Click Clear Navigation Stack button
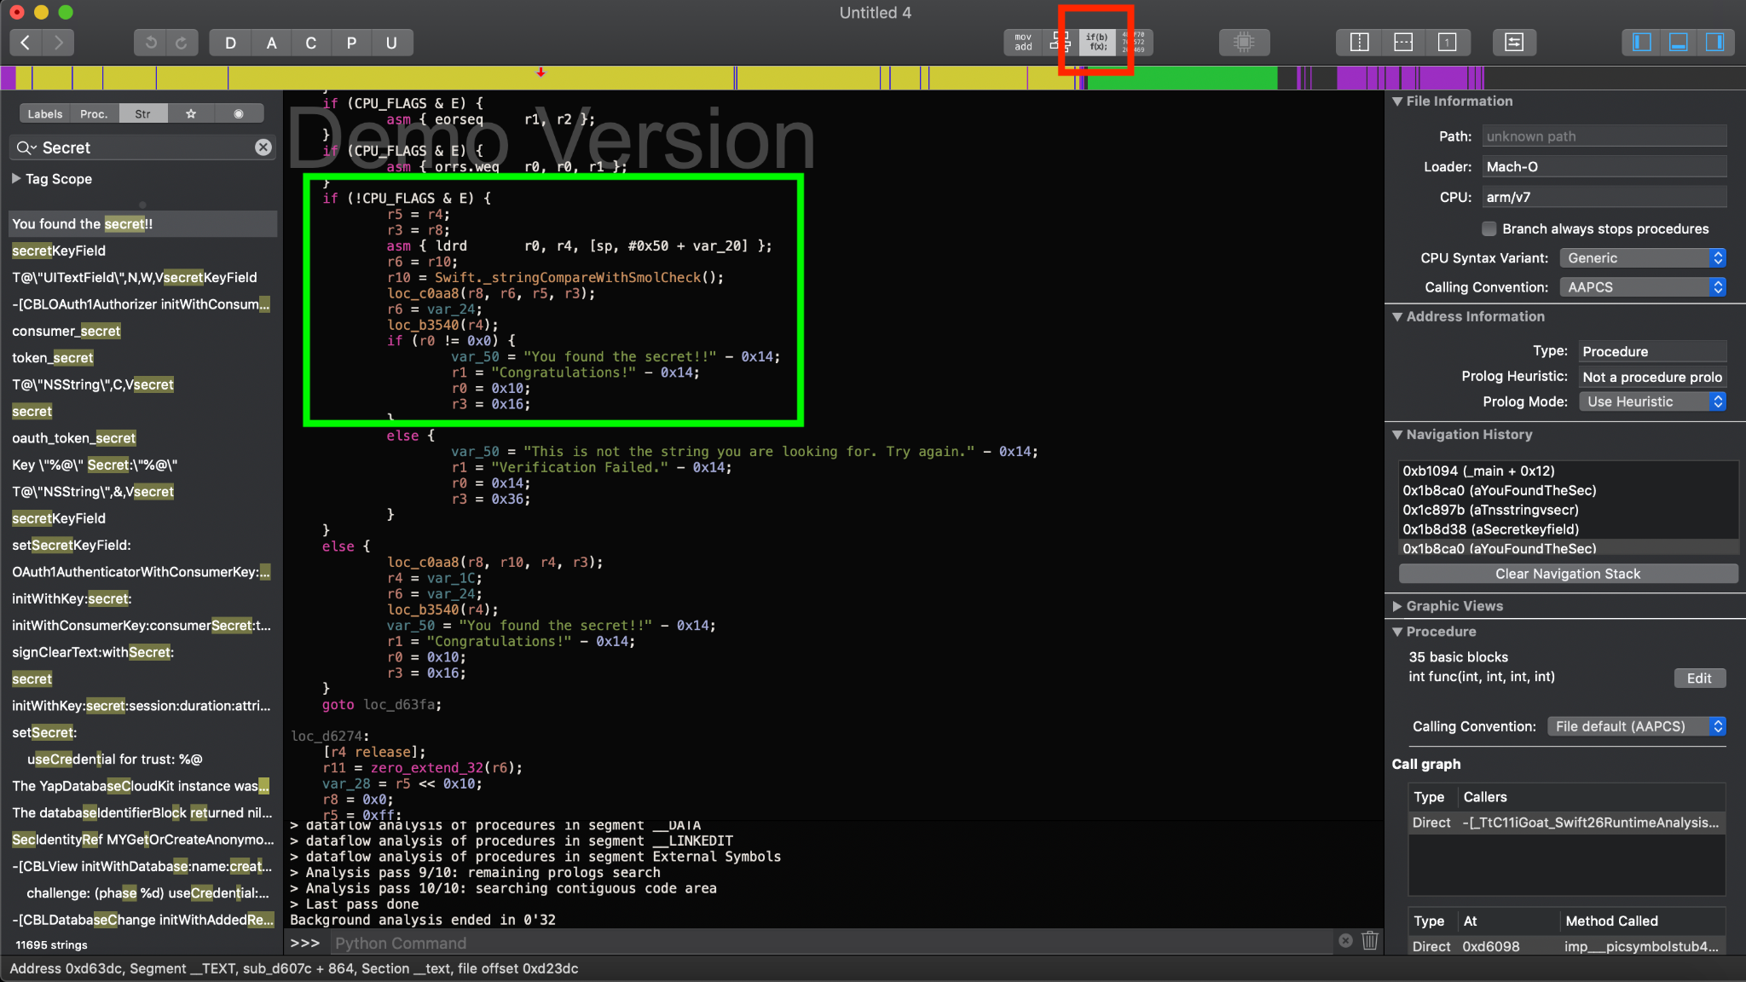The image size is (1746, 982). pyautogui.click(x=1567, y=574)
